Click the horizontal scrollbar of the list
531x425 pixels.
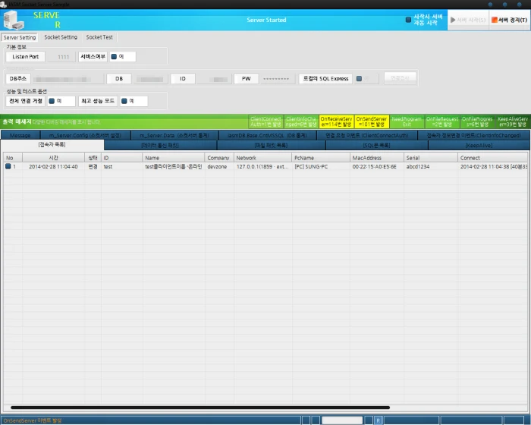tap(200, 408)
